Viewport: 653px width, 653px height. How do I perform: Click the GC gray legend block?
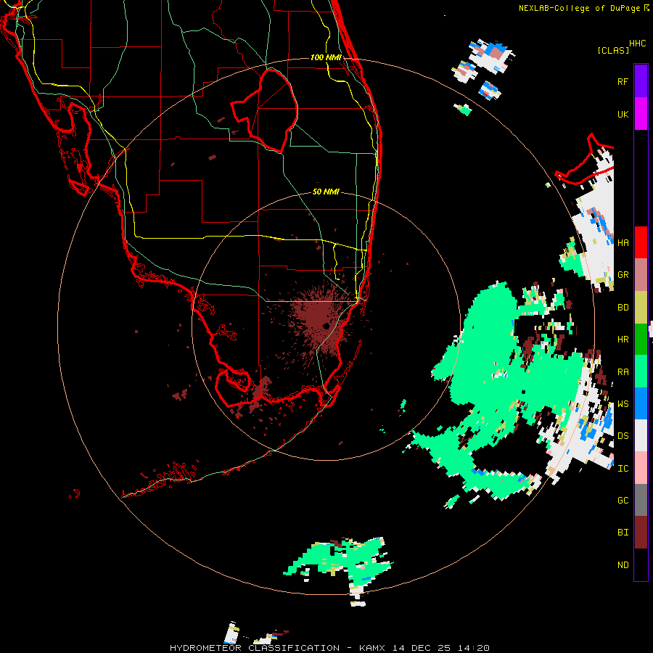pos(641,500)
